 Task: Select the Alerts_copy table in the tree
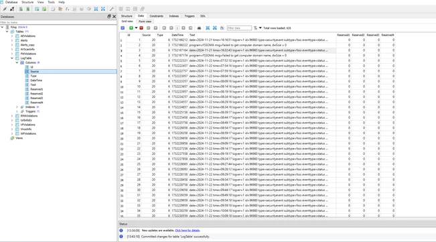(x=27, y=45)
